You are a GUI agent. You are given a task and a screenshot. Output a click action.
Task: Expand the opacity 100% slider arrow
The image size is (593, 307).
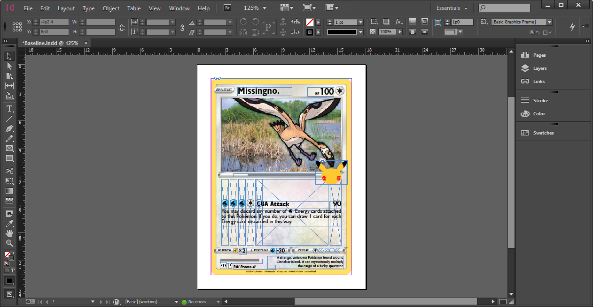pyautogui.click(x=400, y=32)
